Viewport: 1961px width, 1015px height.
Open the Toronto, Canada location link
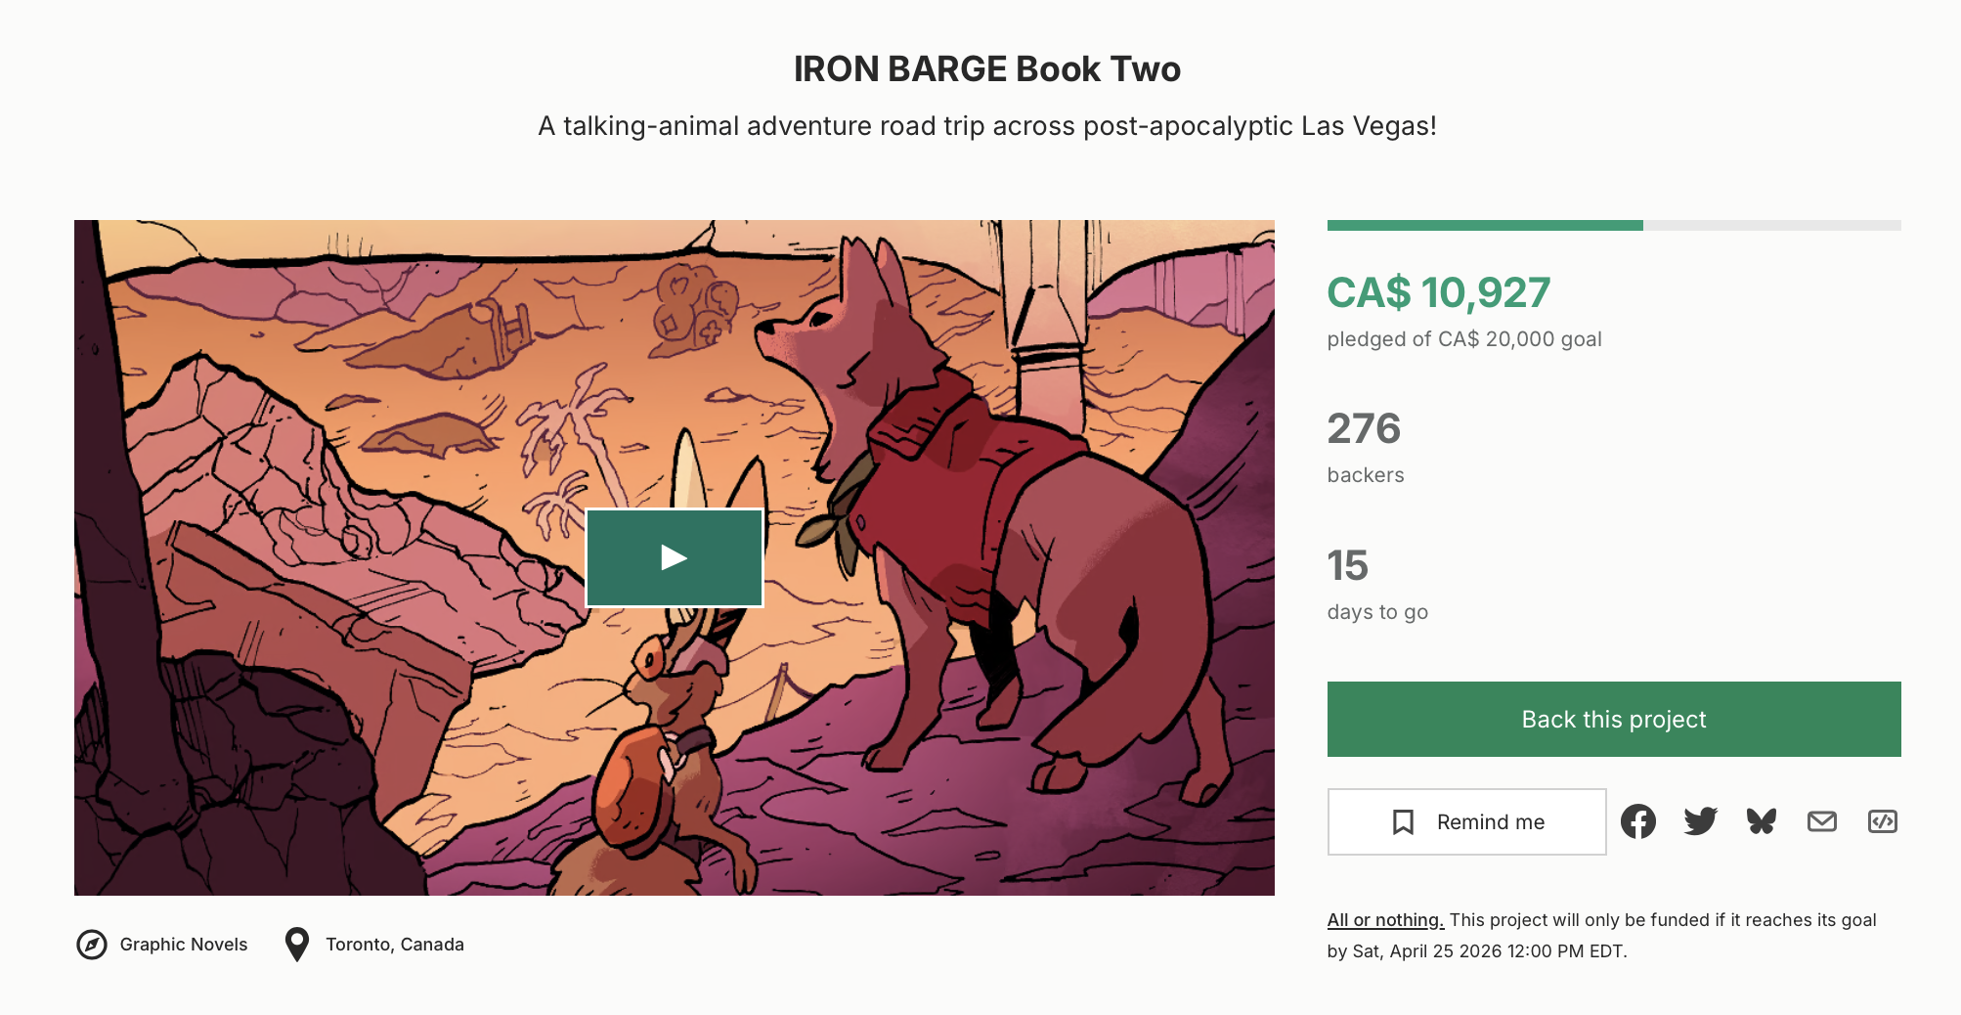tap(395, 945)
